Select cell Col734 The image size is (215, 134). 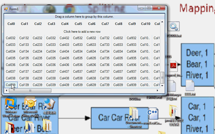tap(105, 51)
